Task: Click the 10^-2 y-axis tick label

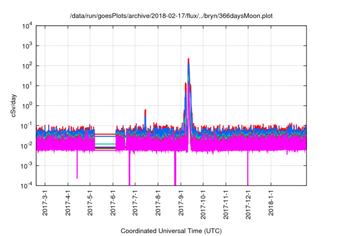Action: tap(28, 145)
